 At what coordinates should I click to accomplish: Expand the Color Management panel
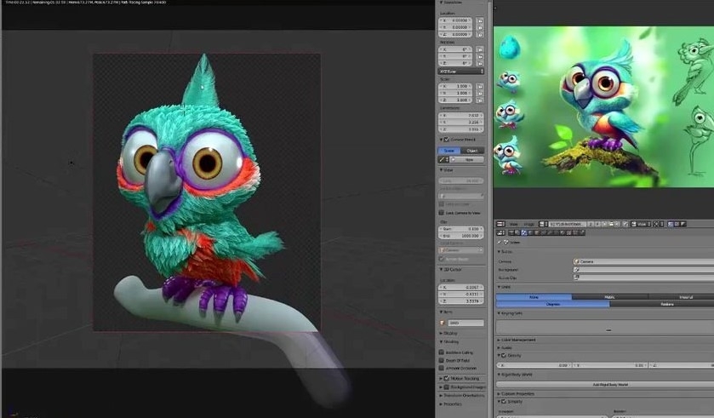point(499,340)
